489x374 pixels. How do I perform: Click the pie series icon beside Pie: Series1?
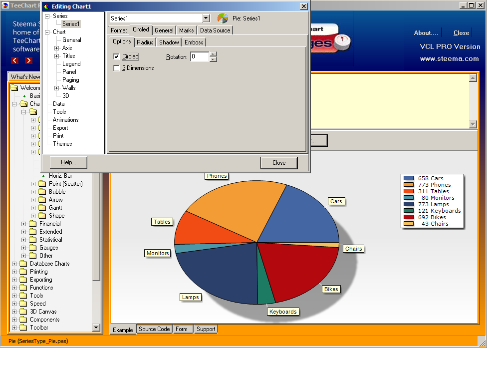pos(223,18)
